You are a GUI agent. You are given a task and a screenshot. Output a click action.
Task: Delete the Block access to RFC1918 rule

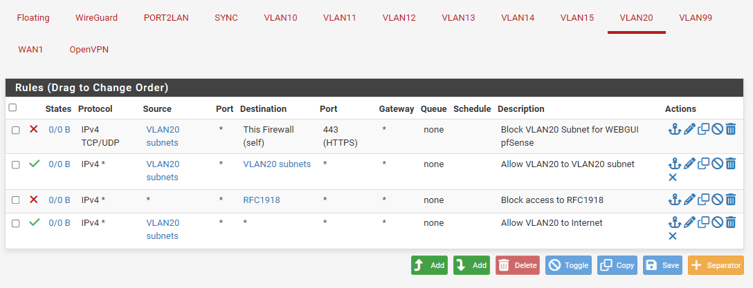(x=730, y=200)
